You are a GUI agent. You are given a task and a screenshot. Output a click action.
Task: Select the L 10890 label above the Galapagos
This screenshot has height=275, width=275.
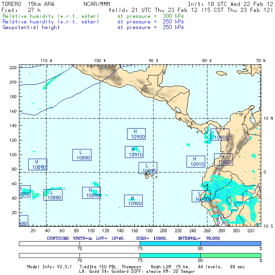(148, 168)
